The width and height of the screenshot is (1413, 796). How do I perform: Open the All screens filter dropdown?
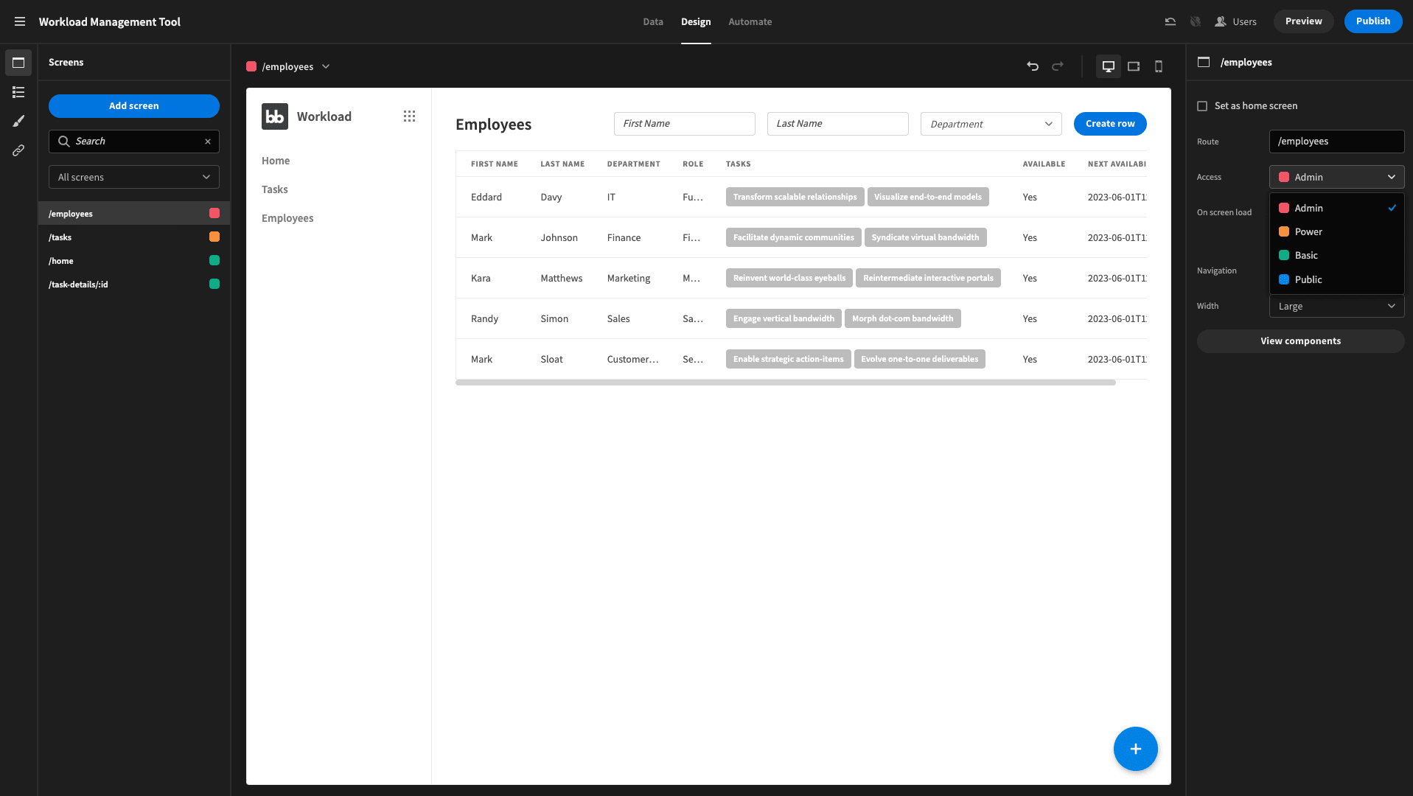[134, 177]
